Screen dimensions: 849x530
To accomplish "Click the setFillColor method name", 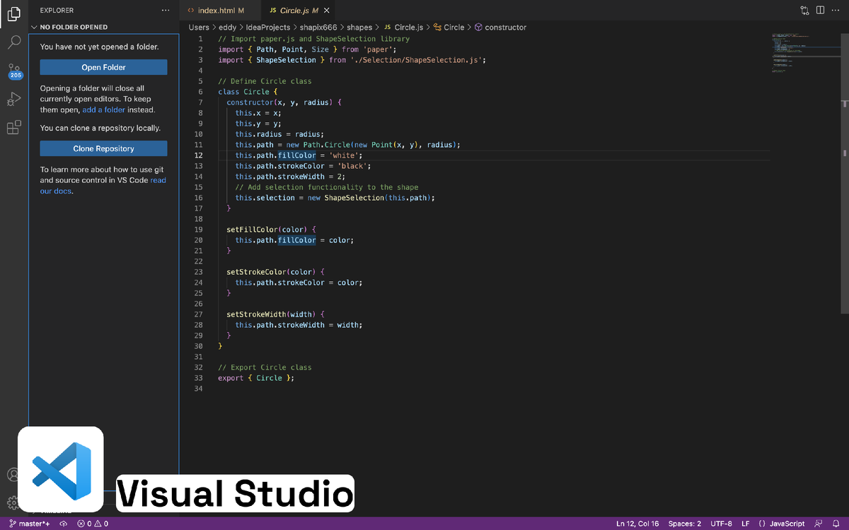I will (252, 230).
